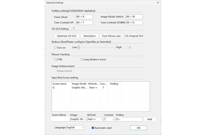Open the Image mode dropdown showing Graphic Mo
Viewport: 206px width, 135px height.
78,119
